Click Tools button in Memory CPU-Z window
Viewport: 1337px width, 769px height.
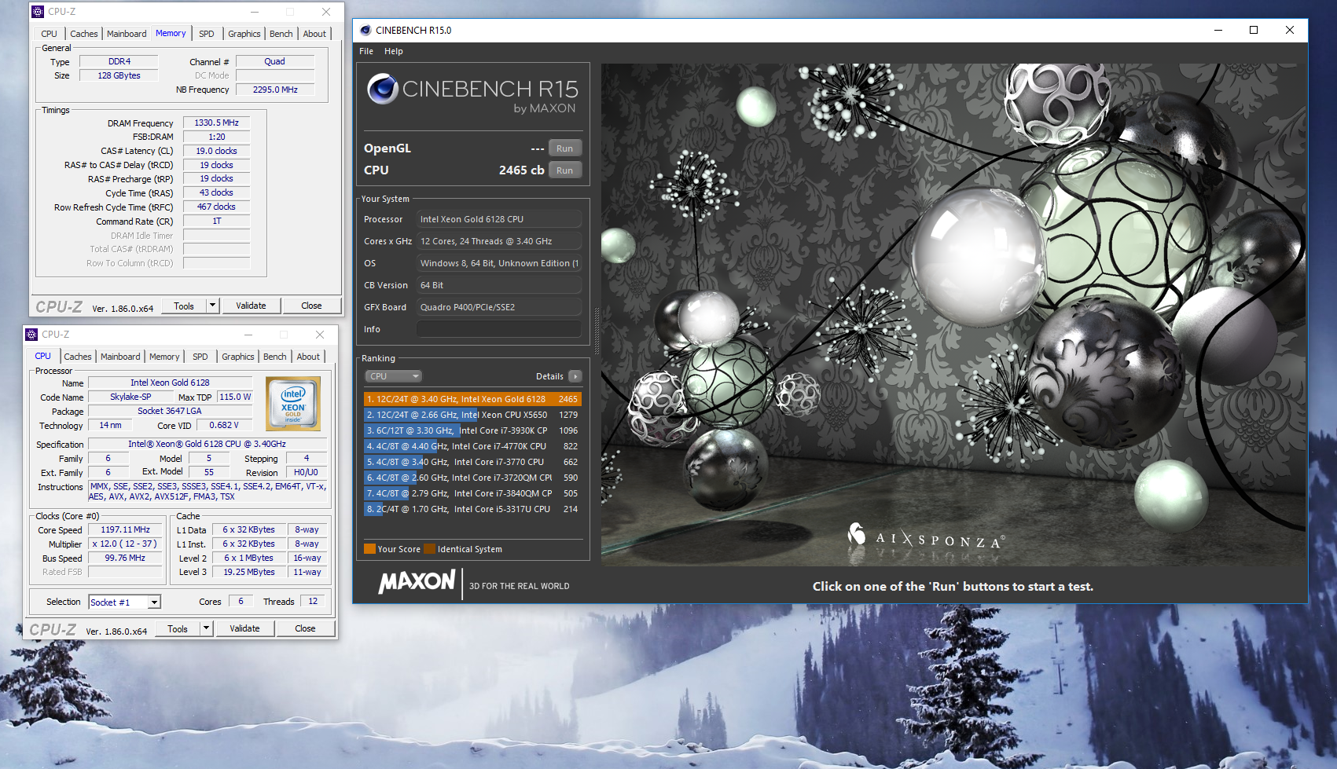click(x=184, y=306)
